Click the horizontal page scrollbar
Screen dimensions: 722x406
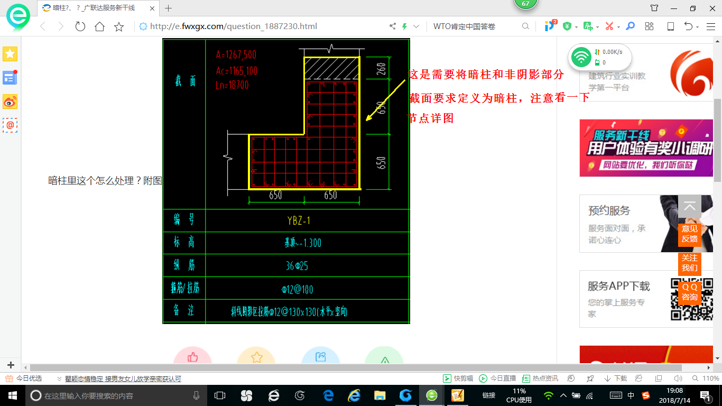[x=356, y=367]
